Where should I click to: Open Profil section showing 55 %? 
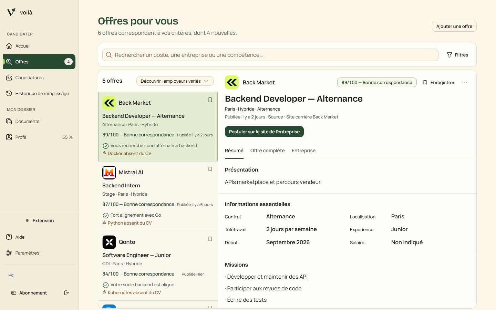(x=39, y=137)
